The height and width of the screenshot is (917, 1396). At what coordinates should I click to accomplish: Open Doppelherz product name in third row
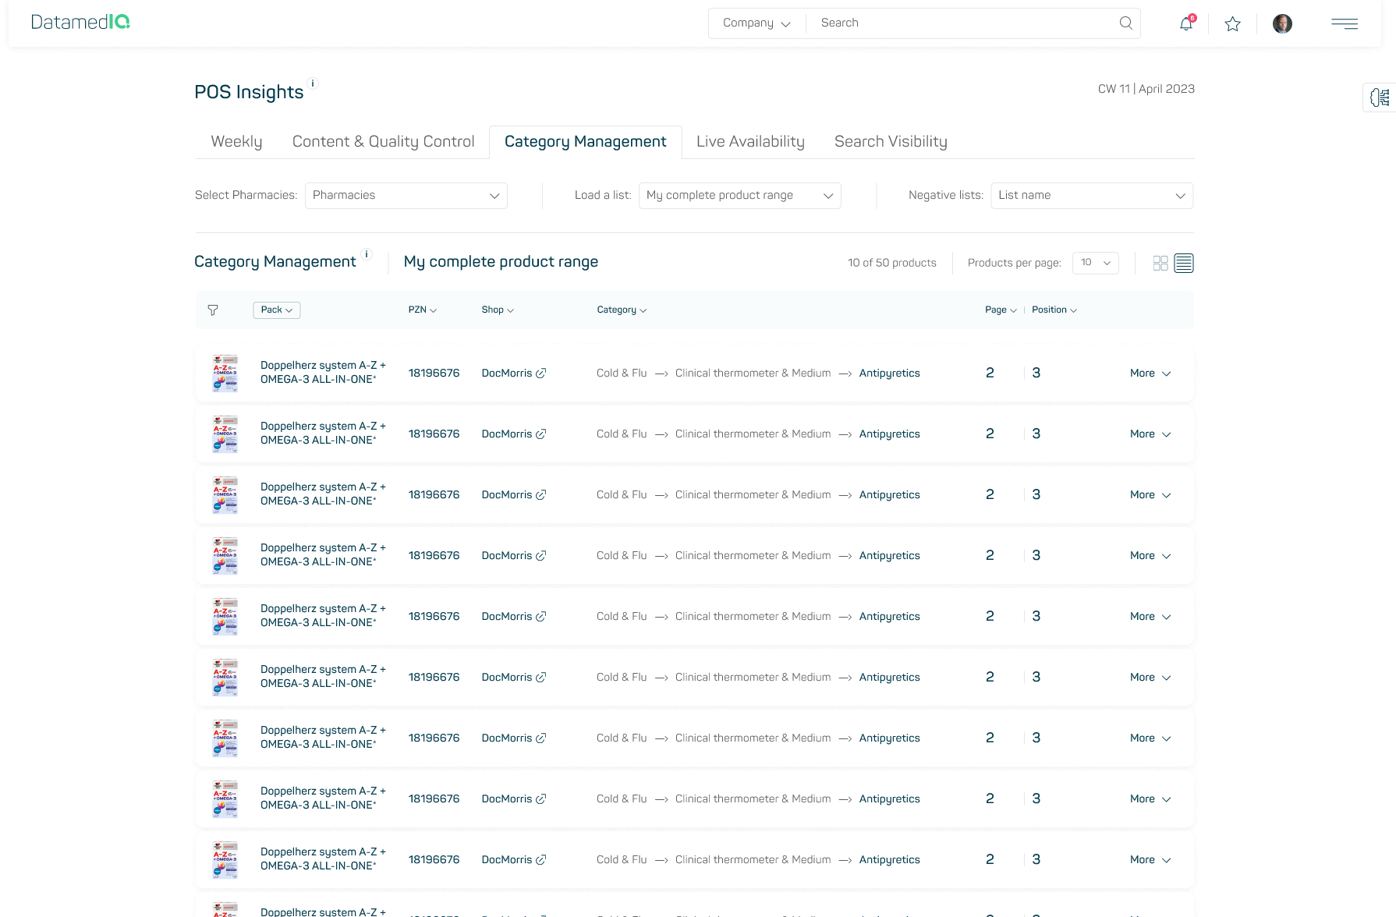pyautogui.click(x=323, y=494)
